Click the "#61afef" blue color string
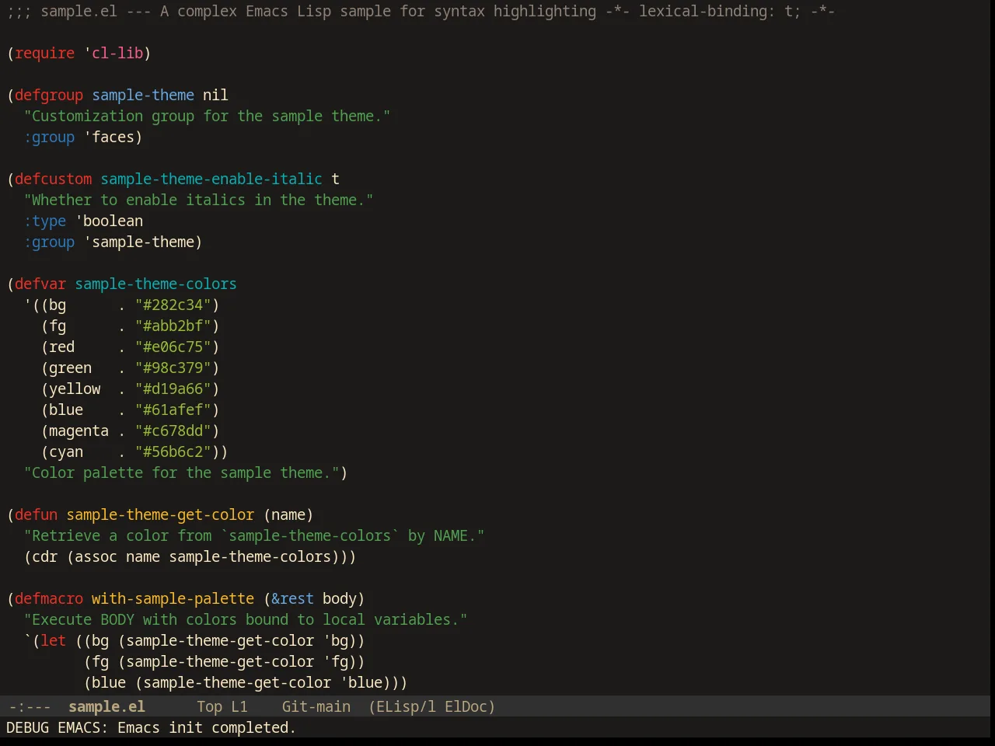This screenshot has width=995, height=746. [173, 410]
